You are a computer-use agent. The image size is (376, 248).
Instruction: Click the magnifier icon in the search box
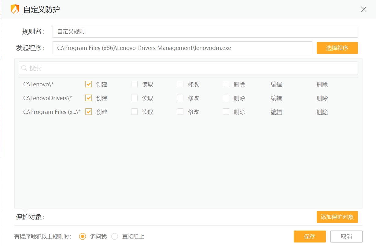coord(24,68)
